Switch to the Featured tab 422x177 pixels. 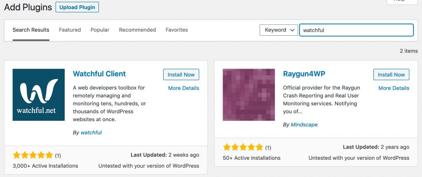(70, 30)
